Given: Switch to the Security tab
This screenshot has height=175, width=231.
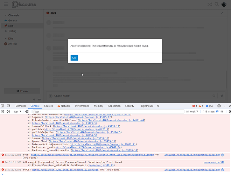Looking at the screenshot, I should [129, 106].
